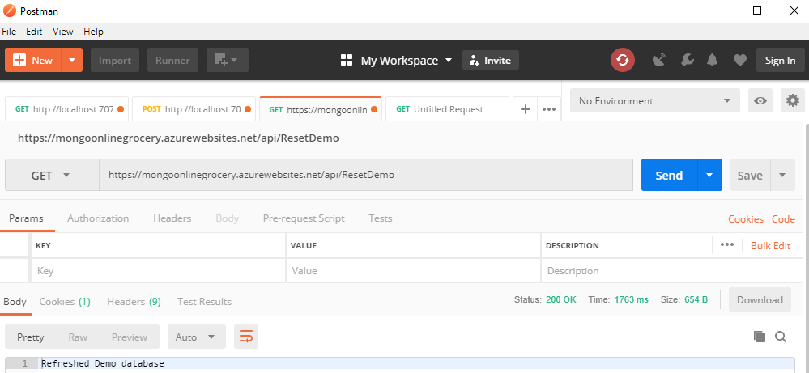Expand the GET method dropdown

point(51,175)
